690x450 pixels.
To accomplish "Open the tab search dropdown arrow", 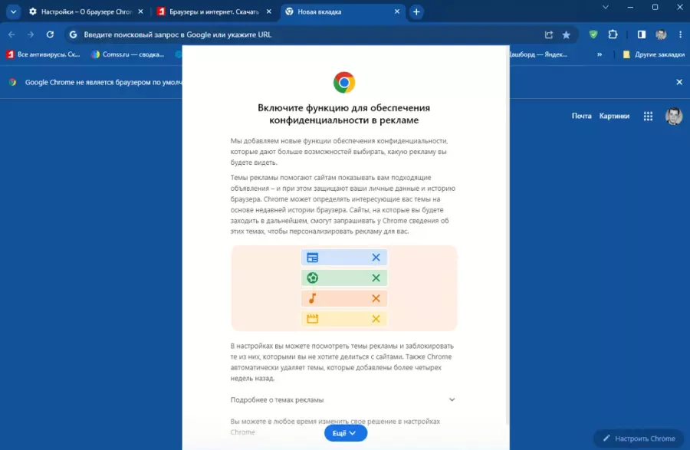I will pos(13,11).
